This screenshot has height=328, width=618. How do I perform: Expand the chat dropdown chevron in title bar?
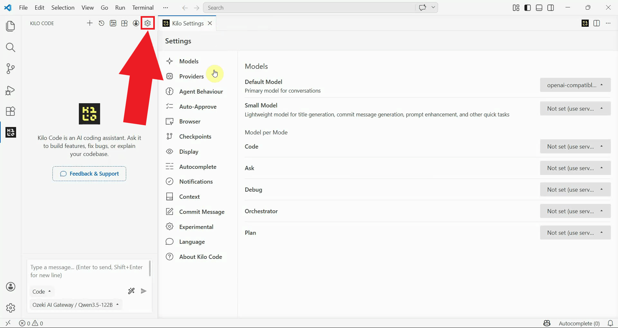[x=433, y=8]
